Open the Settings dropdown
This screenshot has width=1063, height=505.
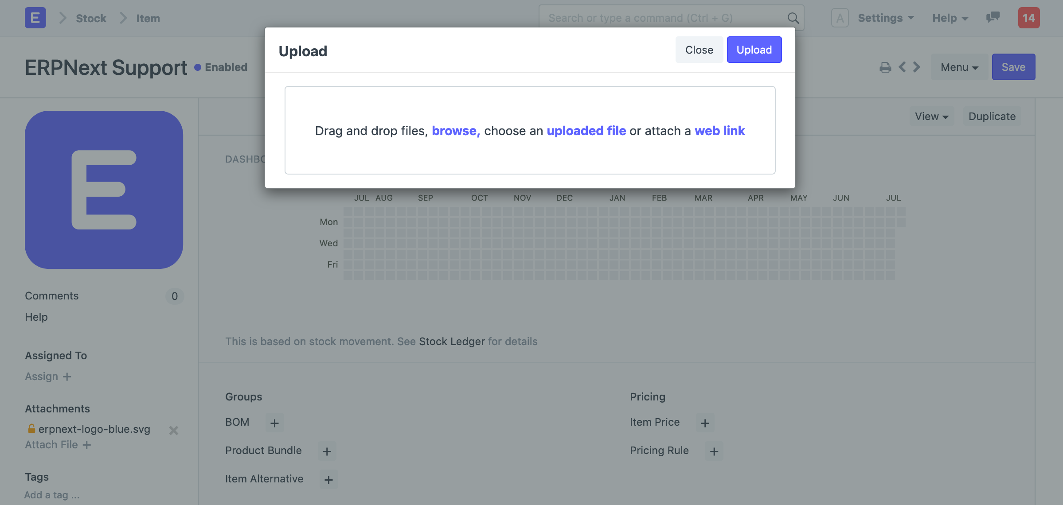(x=886, y=18)
